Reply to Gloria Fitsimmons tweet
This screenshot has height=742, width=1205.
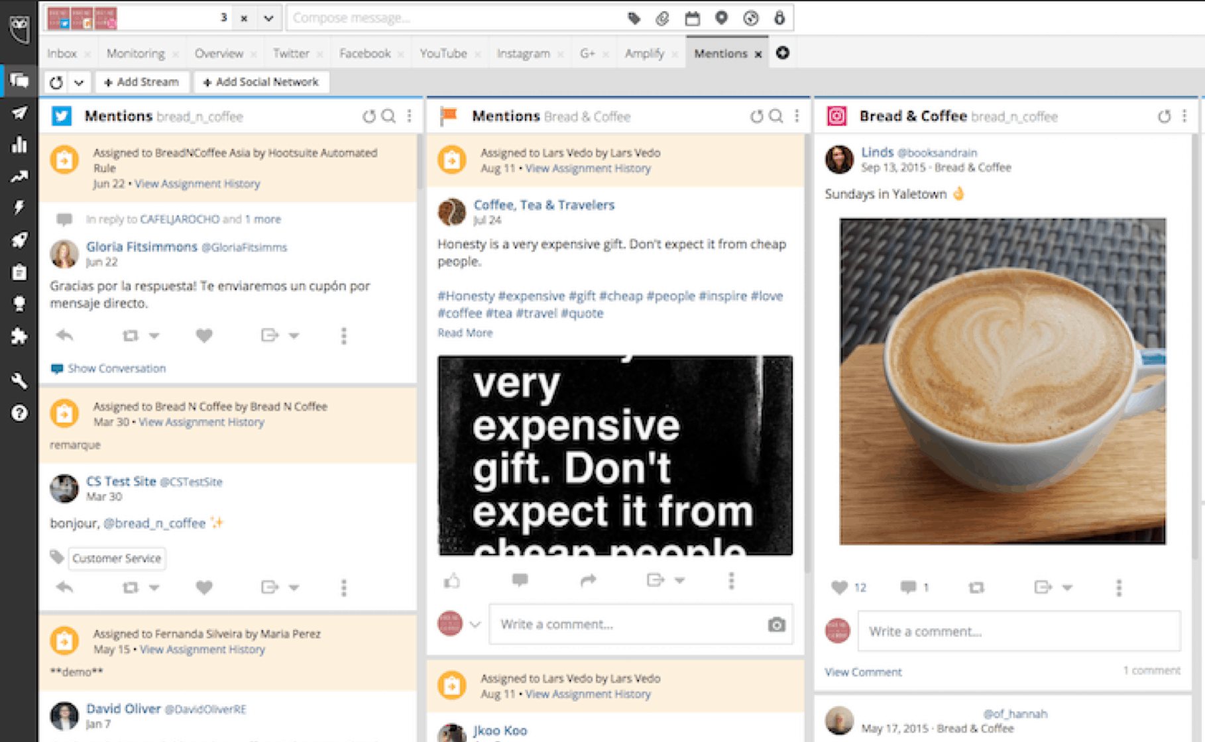[64, 335]
